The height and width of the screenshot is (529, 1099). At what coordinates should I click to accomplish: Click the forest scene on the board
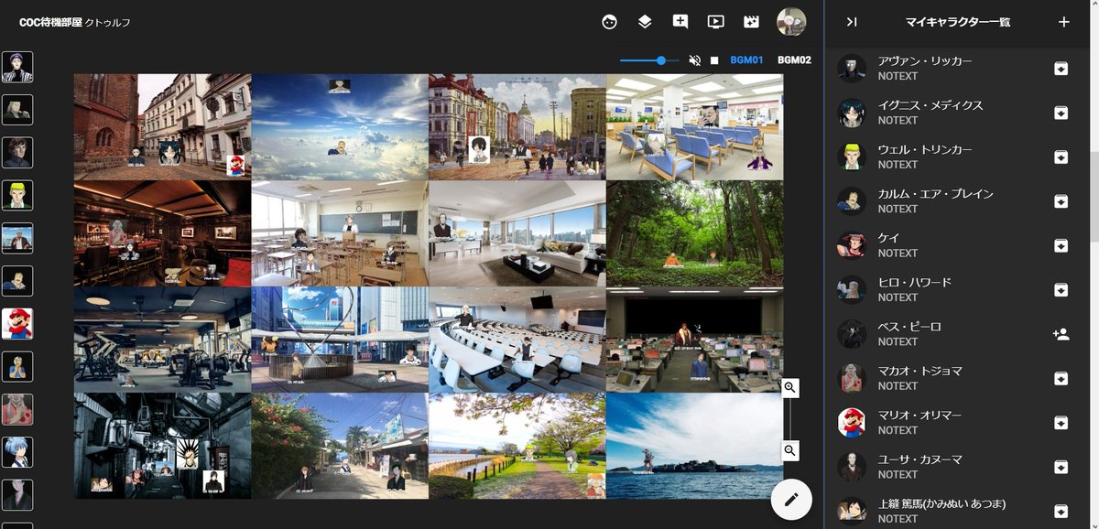point(694,233)
